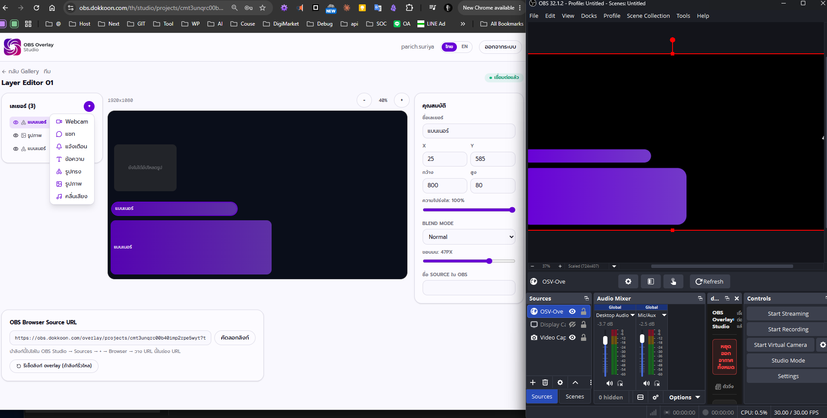Switch to Scenes tab in OBS
This screenshot has width=827, height=418.
(x=574, y=396)
